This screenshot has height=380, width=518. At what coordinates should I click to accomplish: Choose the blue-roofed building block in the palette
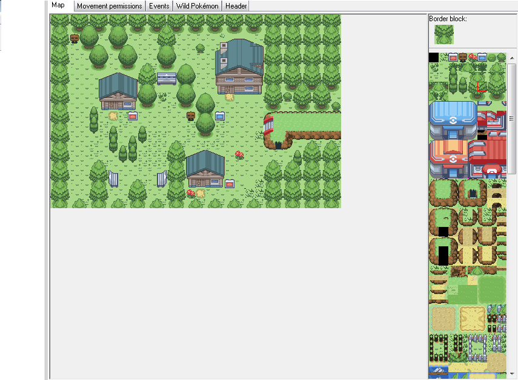(453, 120)
